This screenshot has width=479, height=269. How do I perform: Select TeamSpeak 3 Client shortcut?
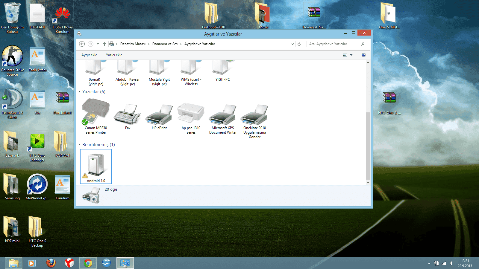click(x=12, y=104)
